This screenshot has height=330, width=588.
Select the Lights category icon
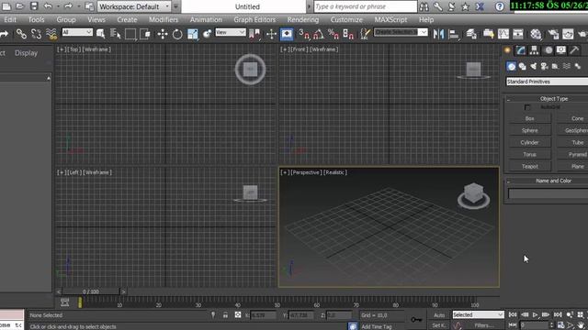click(x=533, y=66)
